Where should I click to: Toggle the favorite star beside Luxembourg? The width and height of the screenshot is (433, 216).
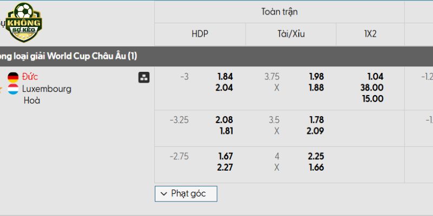pos(2,89)
